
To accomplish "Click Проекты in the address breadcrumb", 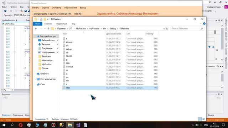I will click(61, 28).
